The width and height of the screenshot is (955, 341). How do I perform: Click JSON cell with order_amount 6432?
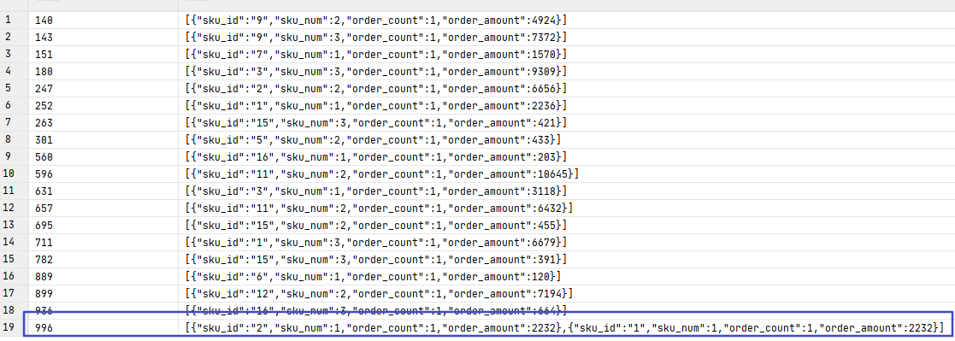click(x=566, y=209)
